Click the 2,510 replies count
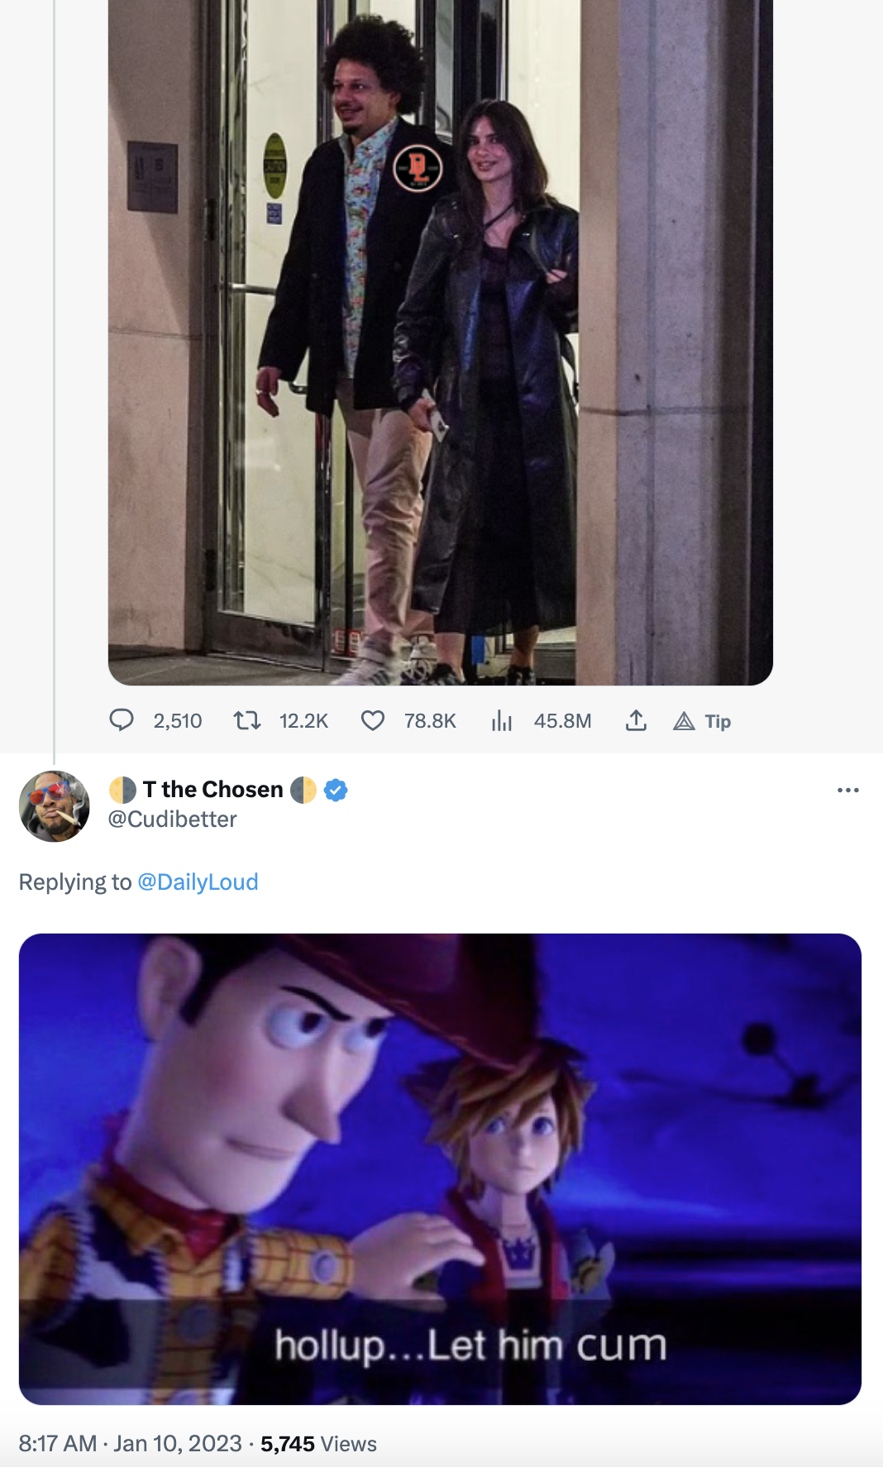 click(178, 721)
